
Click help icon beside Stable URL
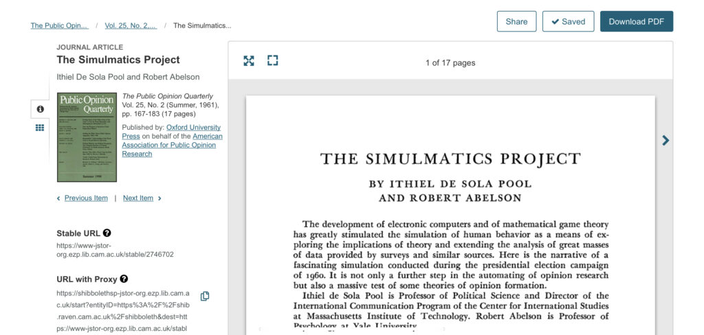107,233
